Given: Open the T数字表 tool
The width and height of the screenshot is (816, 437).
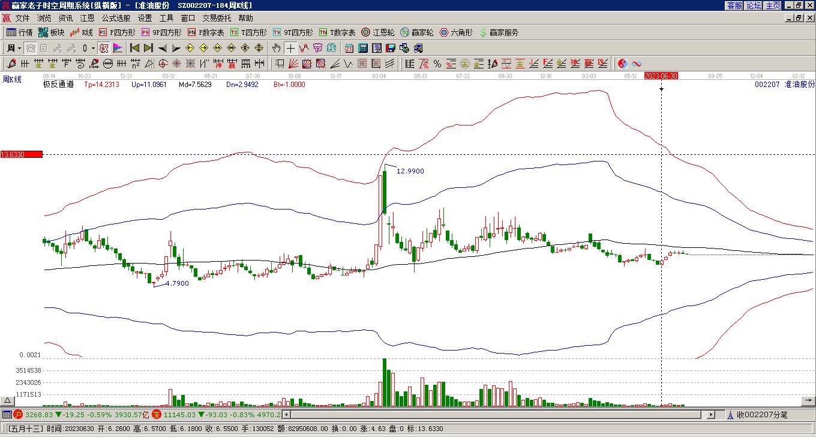Looking at the screenshot, I should click(337, 32).
